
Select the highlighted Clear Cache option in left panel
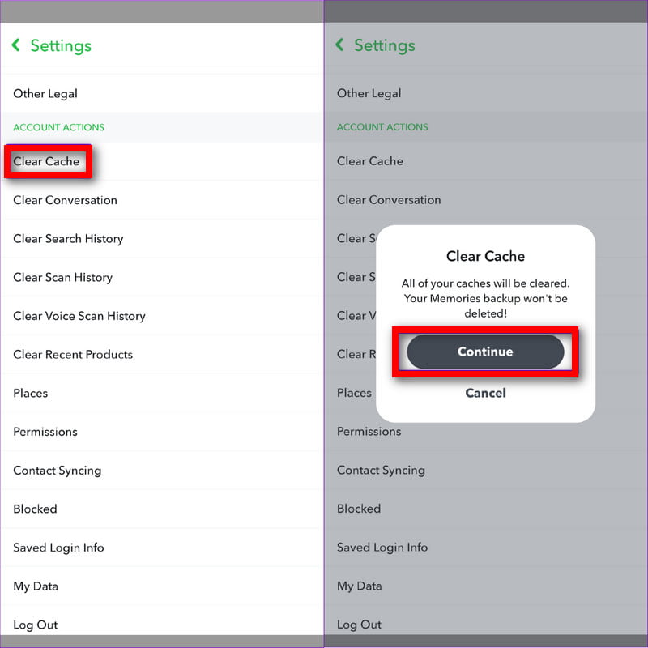click(x=47, y=161)
